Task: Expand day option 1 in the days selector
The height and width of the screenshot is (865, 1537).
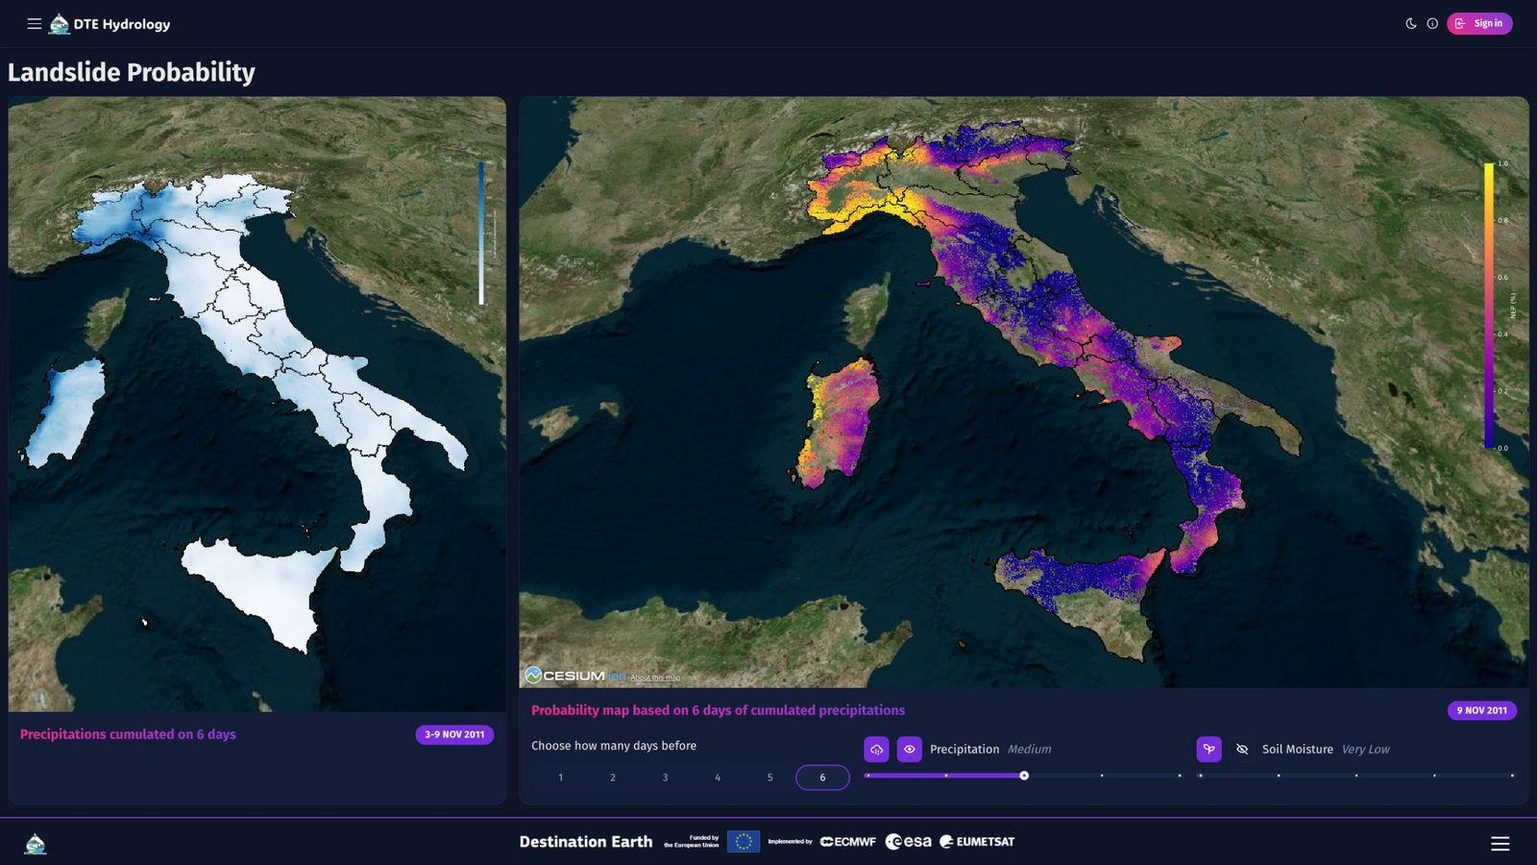Action: pos(561,778)
